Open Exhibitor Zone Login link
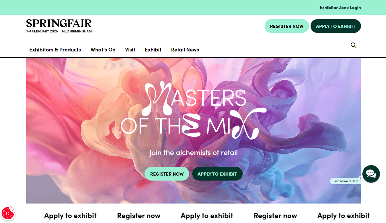386x223 pixels. click(340, 8)
